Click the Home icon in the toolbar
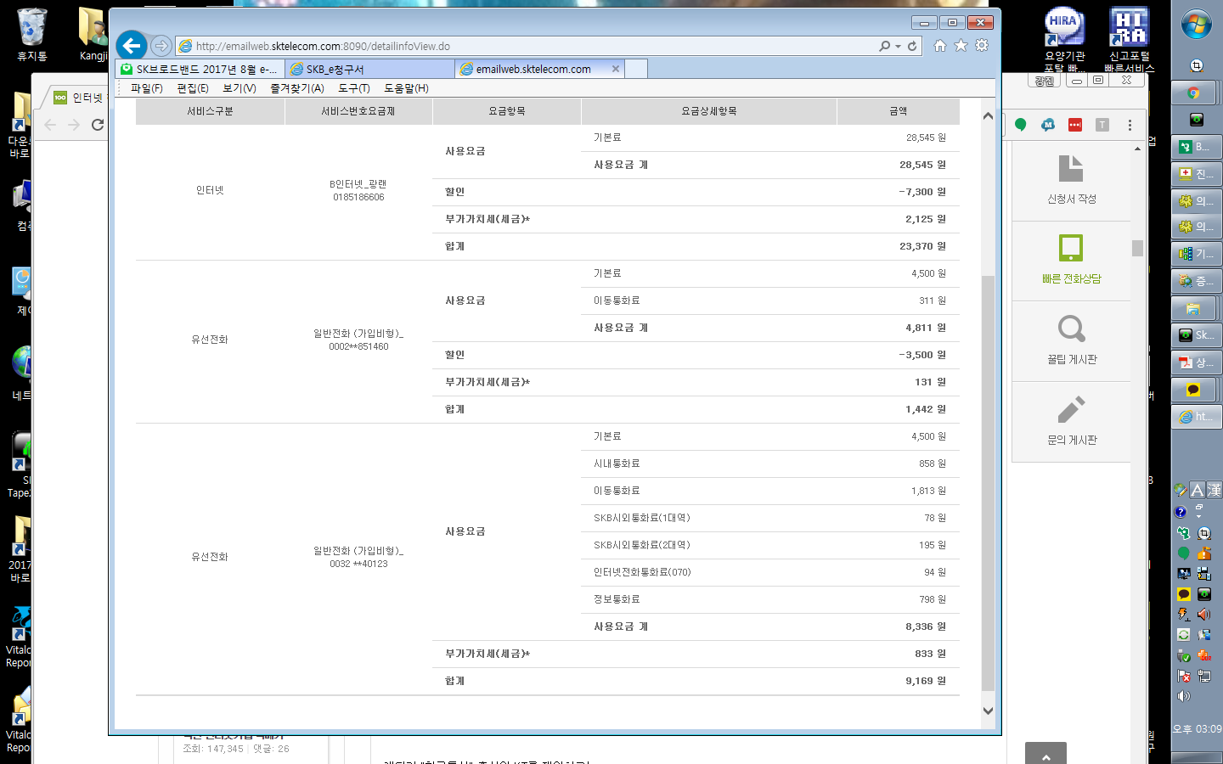Viewport: 1223px width, 764px height. pos(939,46)
